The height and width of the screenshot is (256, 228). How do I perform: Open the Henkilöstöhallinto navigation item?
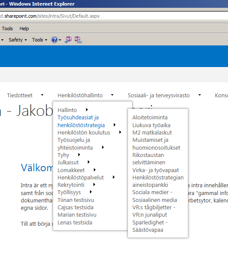pyautogui.click(x=80, y=95)
